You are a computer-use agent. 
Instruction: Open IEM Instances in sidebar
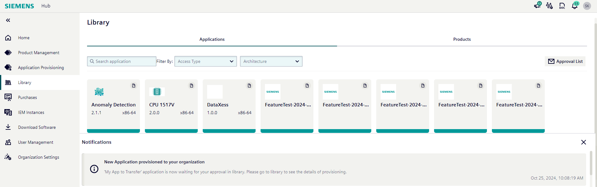coord(31,112)
